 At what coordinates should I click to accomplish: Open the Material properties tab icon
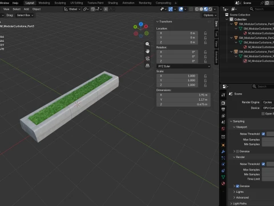coord(223,184)
